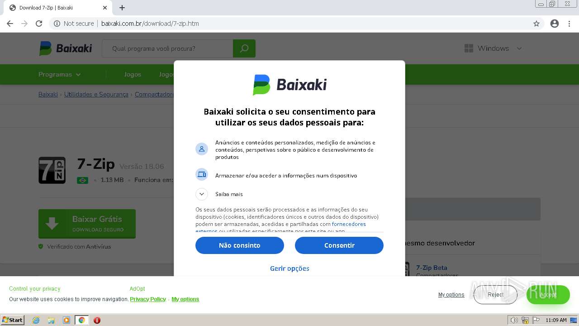Click the download arrow icon on Baixar Grátis

52,224
